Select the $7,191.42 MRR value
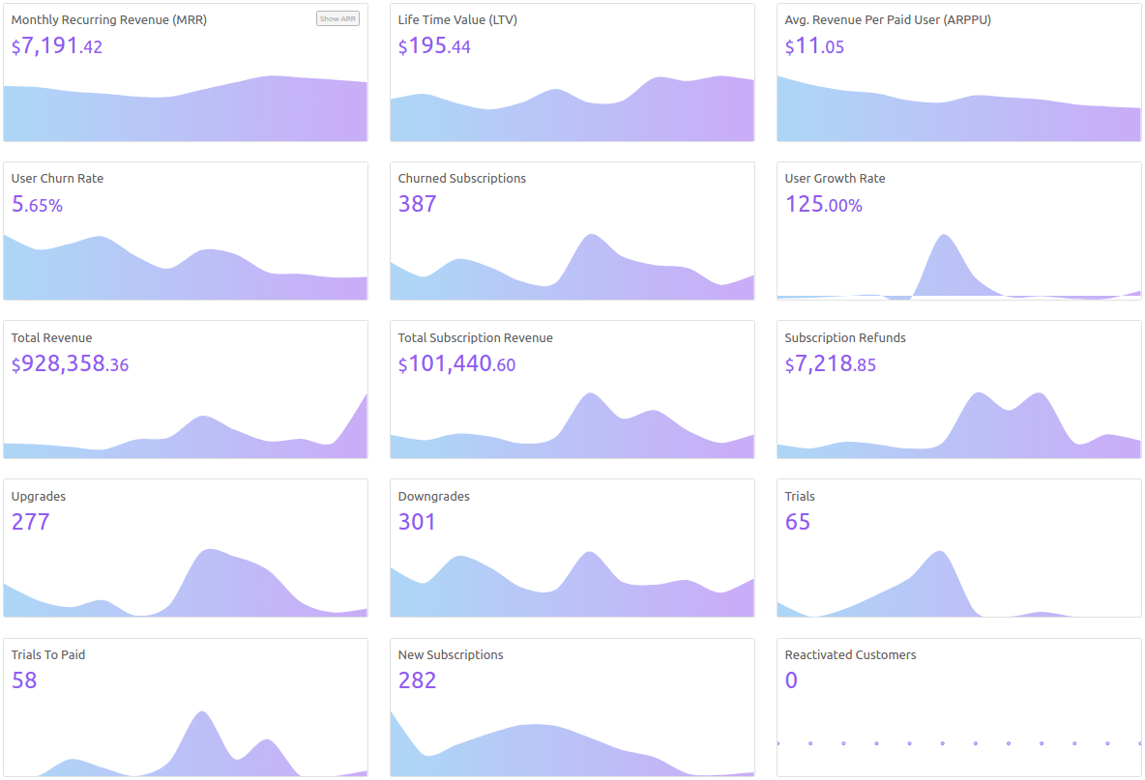This screenshot has width=1145, height=780. tap(57, 46)
